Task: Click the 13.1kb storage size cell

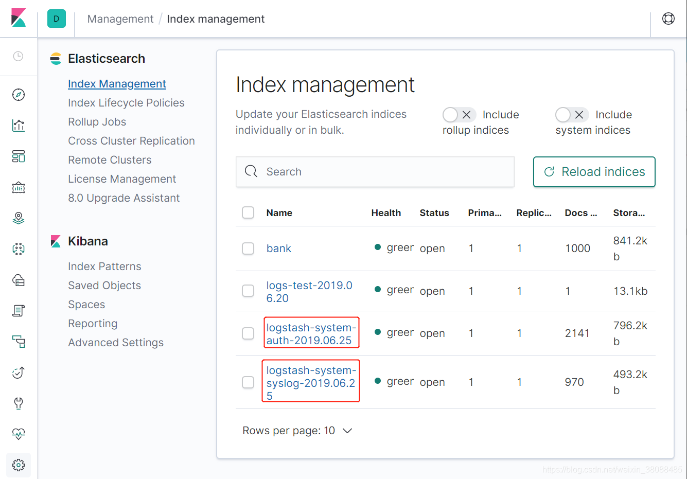Action: pos(630,291)
